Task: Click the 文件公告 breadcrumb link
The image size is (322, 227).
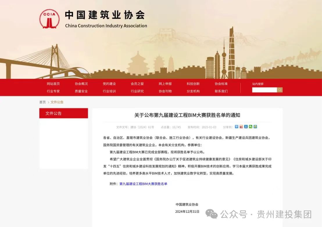Action: coord(57,102)
